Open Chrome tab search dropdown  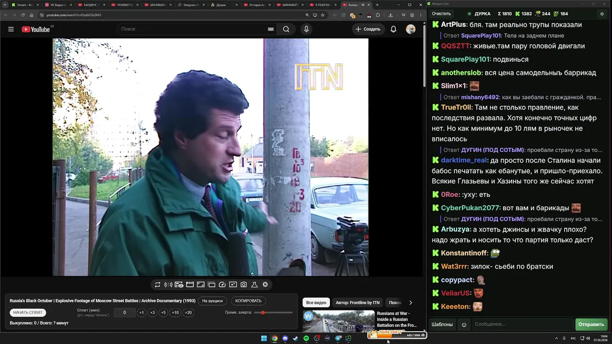(5, 5)
